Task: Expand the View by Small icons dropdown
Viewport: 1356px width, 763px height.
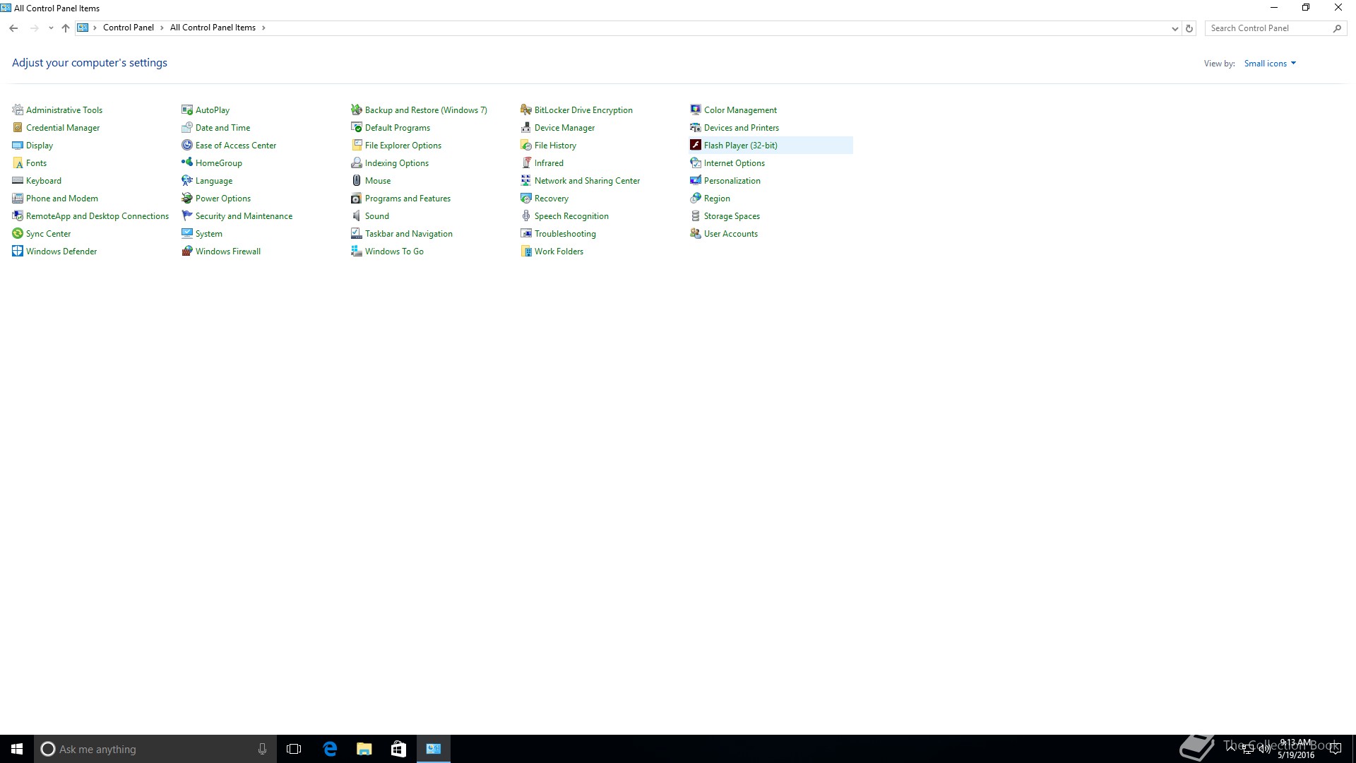Action: coord(1270,64)
